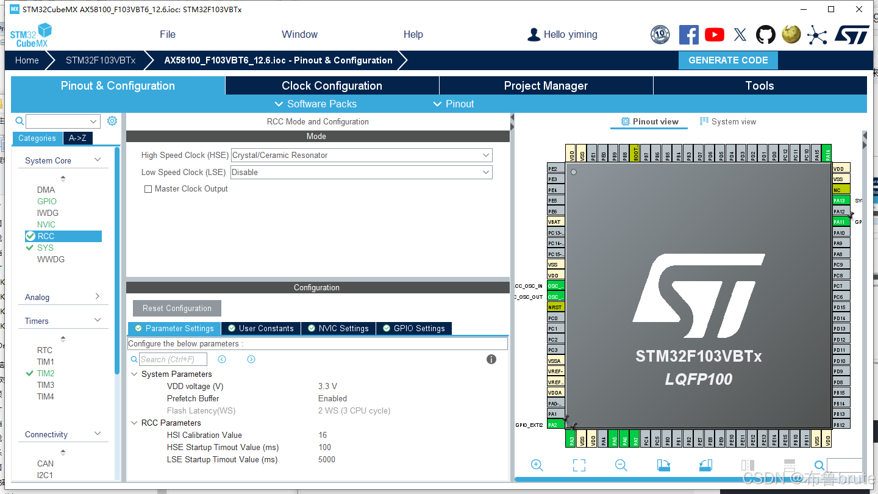Go to previous parameter search result
Image resolution: width=878 pixels, height=494 pixels.
222,359
